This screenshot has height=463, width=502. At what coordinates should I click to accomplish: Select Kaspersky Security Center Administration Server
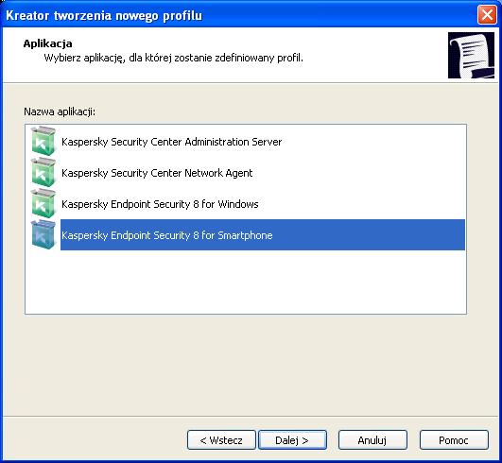click(x=171, y=142)
